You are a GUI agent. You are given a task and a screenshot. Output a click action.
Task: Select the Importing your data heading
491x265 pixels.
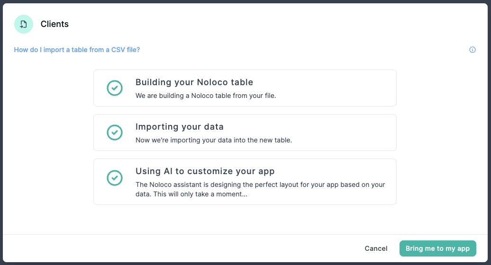(x=179, y=127)
